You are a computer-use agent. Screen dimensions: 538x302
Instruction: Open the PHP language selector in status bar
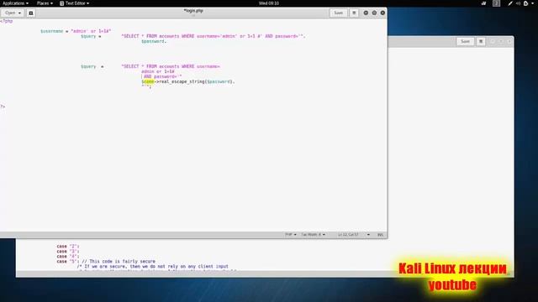click(290, 235)
